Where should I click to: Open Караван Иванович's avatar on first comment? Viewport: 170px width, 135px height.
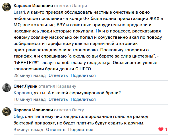pyautogui.click(x=7, y=7)
